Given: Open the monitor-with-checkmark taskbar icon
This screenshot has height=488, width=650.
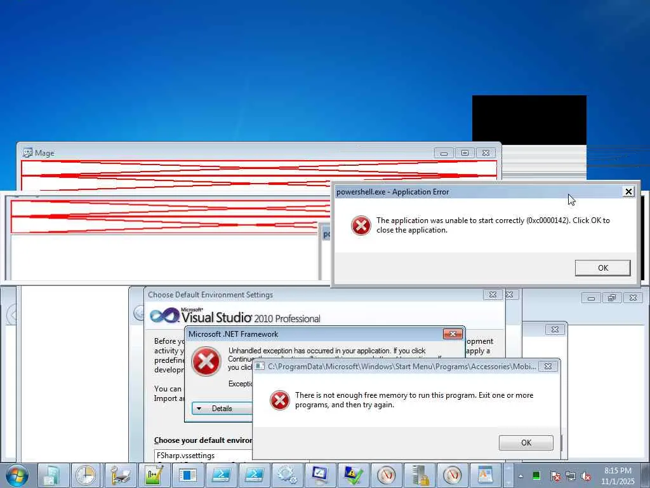Looking at the screenshot, I should (320, 475).
